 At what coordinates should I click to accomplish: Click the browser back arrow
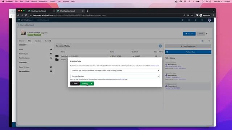pos(18,15)
